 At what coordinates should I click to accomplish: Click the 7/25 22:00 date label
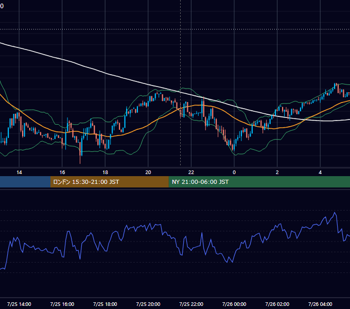(191, 304)
